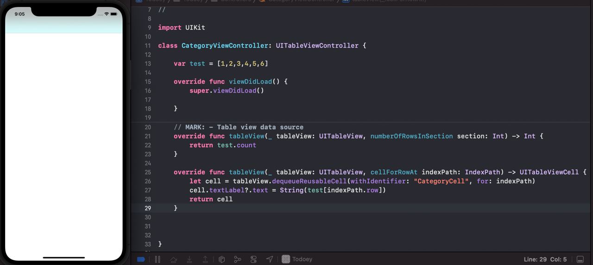Tap the simulator home indicator bar

(x=64, y=258)
